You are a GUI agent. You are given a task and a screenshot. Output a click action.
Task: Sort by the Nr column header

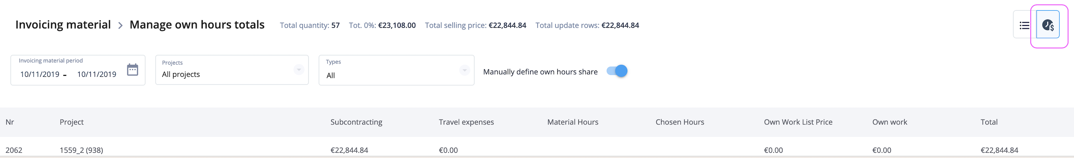click(10, 122)
